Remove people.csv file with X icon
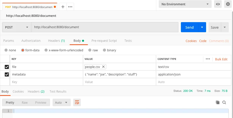The height and width of the screenshot is (118, 233). (103, 67)
